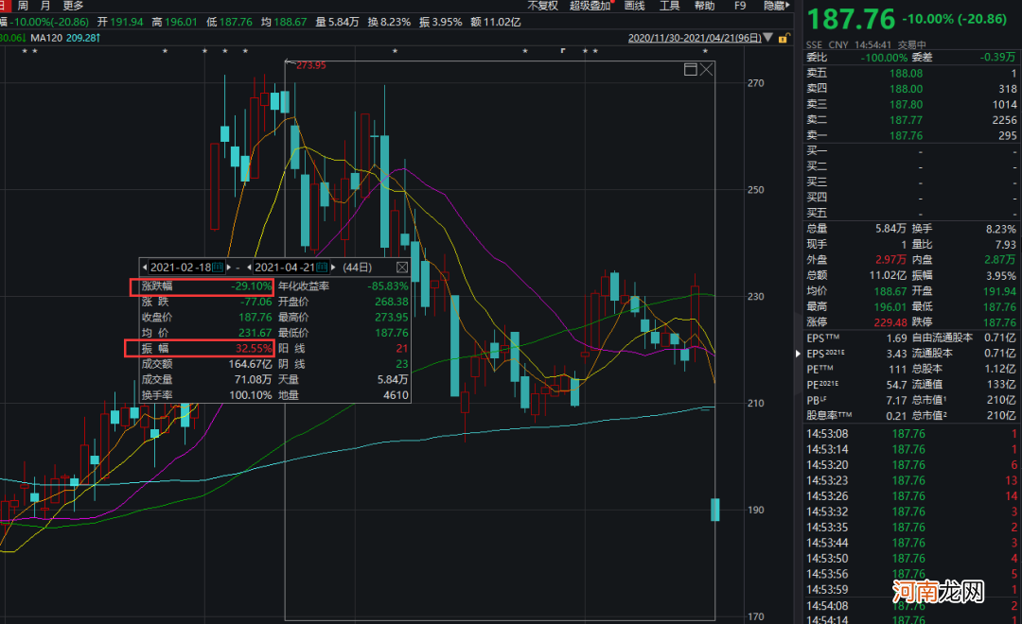Switch to 月 monthly period tab
The height and width of the screenshot is (624, 1022).
click(45, 6)
